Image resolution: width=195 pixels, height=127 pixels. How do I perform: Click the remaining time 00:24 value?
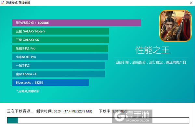pyautogui.click(x=58, y=111)
